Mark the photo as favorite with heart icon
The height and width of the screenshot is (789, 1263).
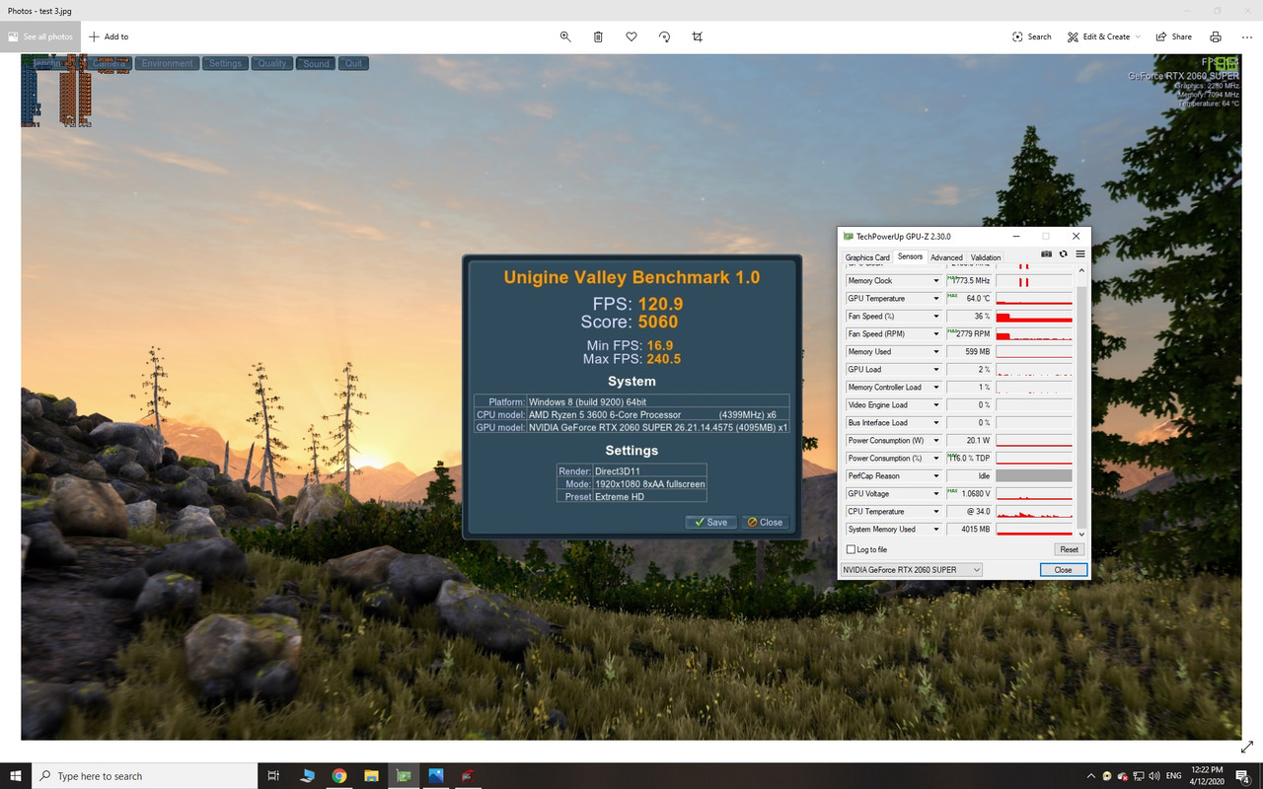point(631,36)
